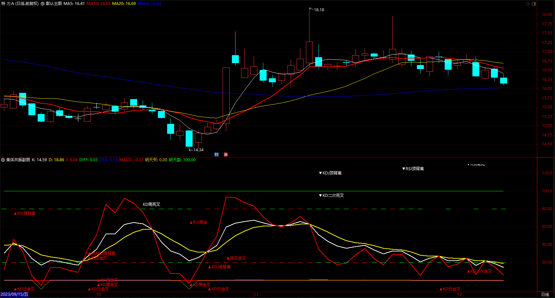Click the 14.34 low price label
The width and height of the screenshot is (555, 298).
click(x=198, y=150)
